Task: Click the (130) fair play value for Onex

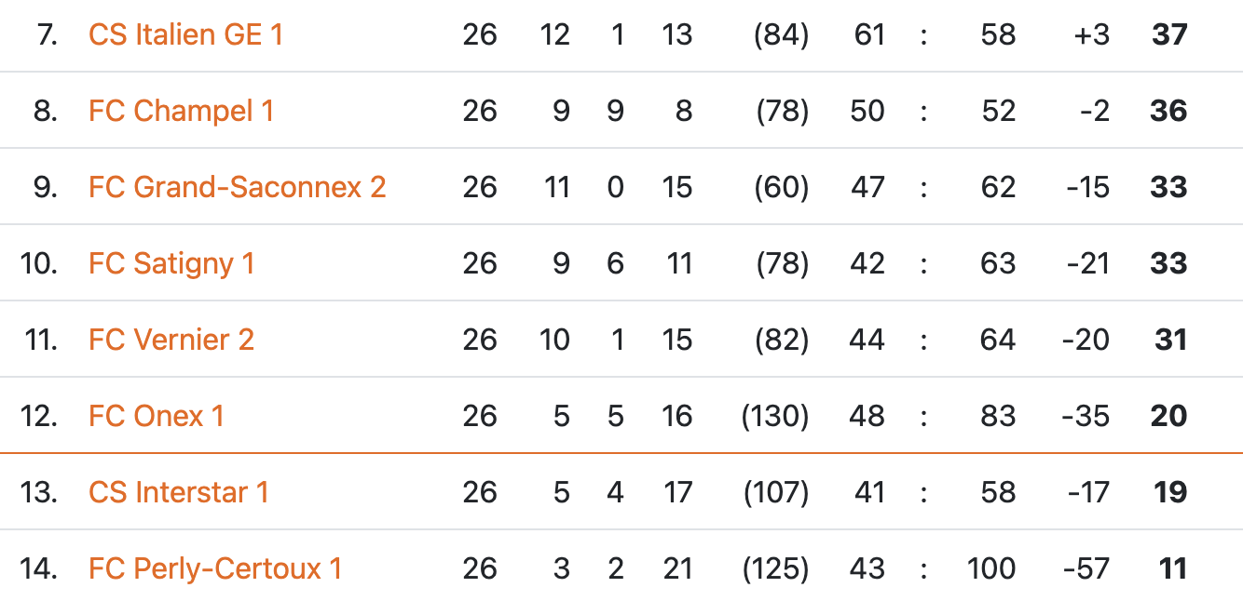Action: [x=775, y=416]
